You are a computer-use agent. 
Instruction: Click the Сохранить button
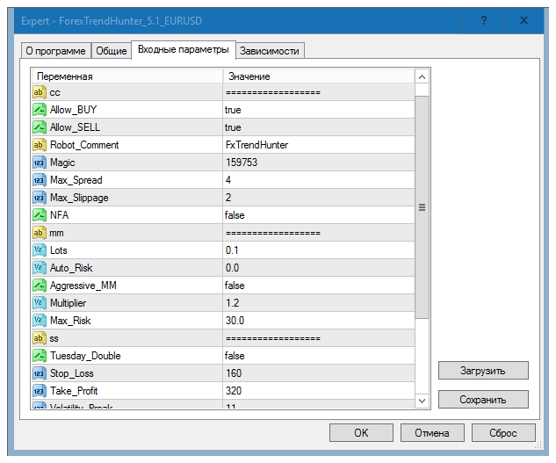click(x=483, y=399)
